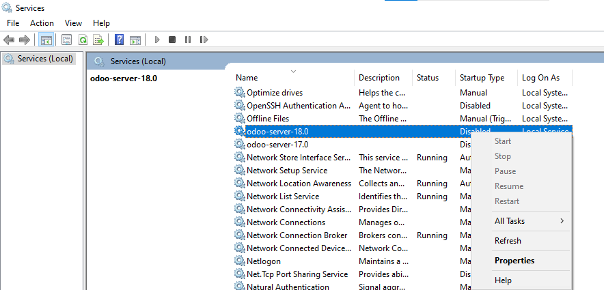Select the Network Setup Service row
Screen dimensions: 604x290
(x=287, y=171)
